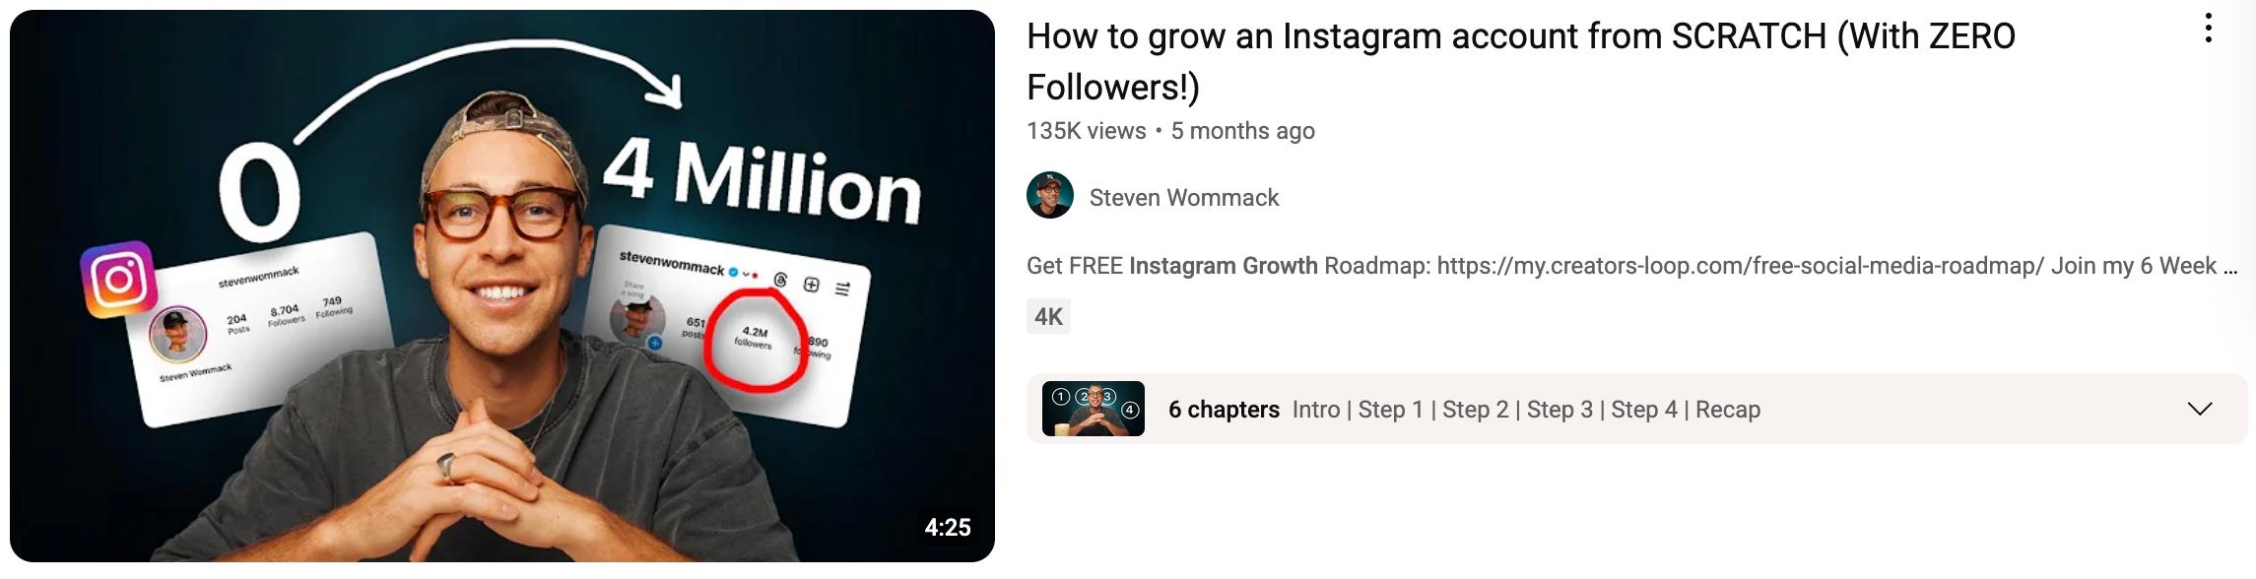Click the white curved arrow in the thumbnail
This screenshot has width=2256, height=579.
click(x=488, y=89)
